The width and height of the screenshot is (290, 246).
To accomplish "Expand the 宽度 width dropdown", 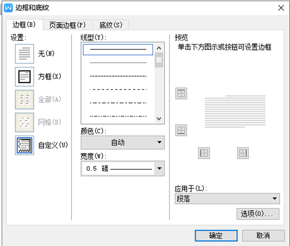I will [159, 169].
